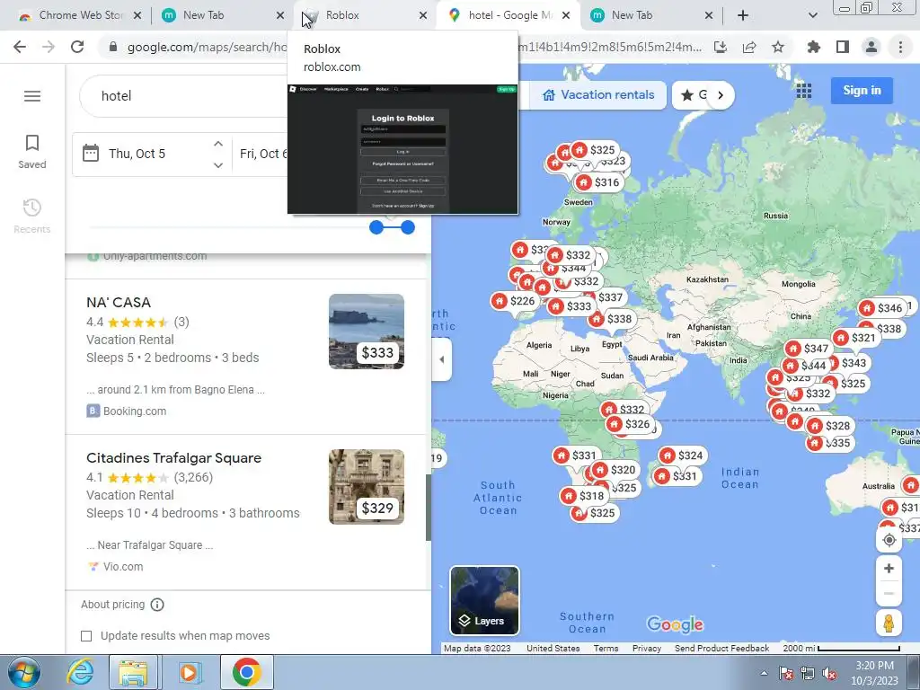Collapse the side panel with the arrow tab
The image size is (920, 690).
point(442,359)
